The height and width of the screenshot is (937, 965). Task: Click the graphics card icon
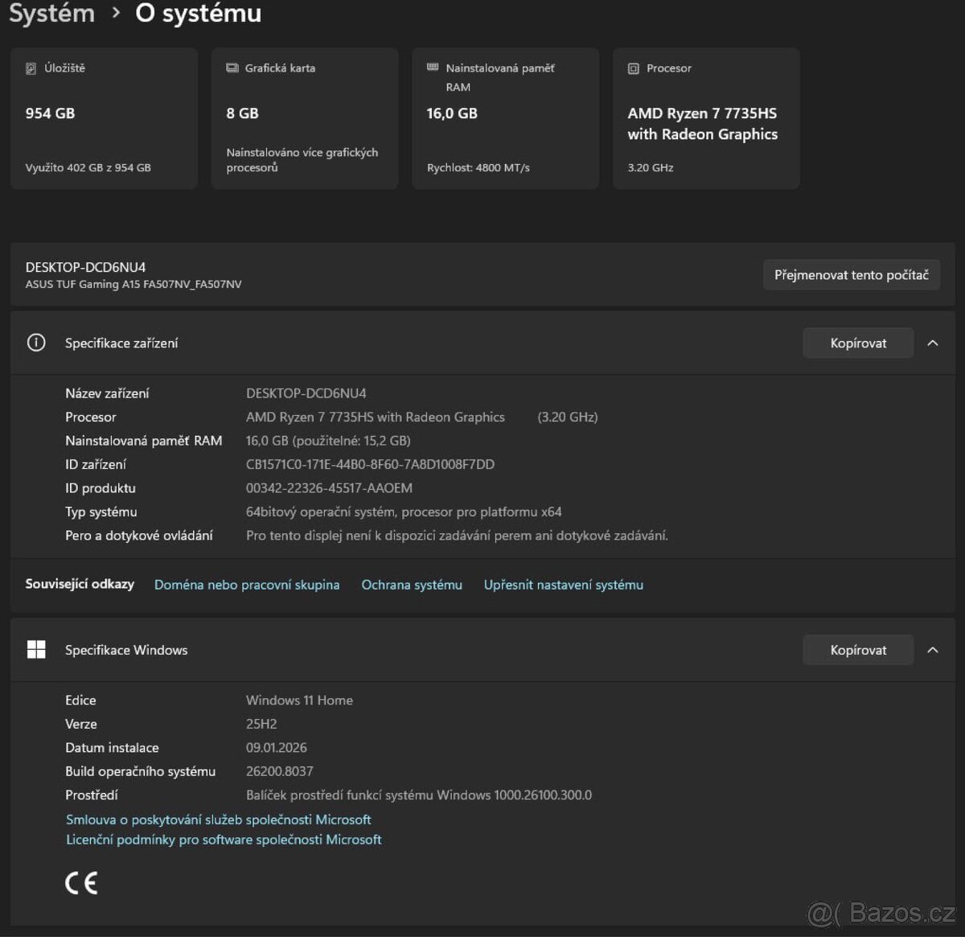[x=232, y=68]
